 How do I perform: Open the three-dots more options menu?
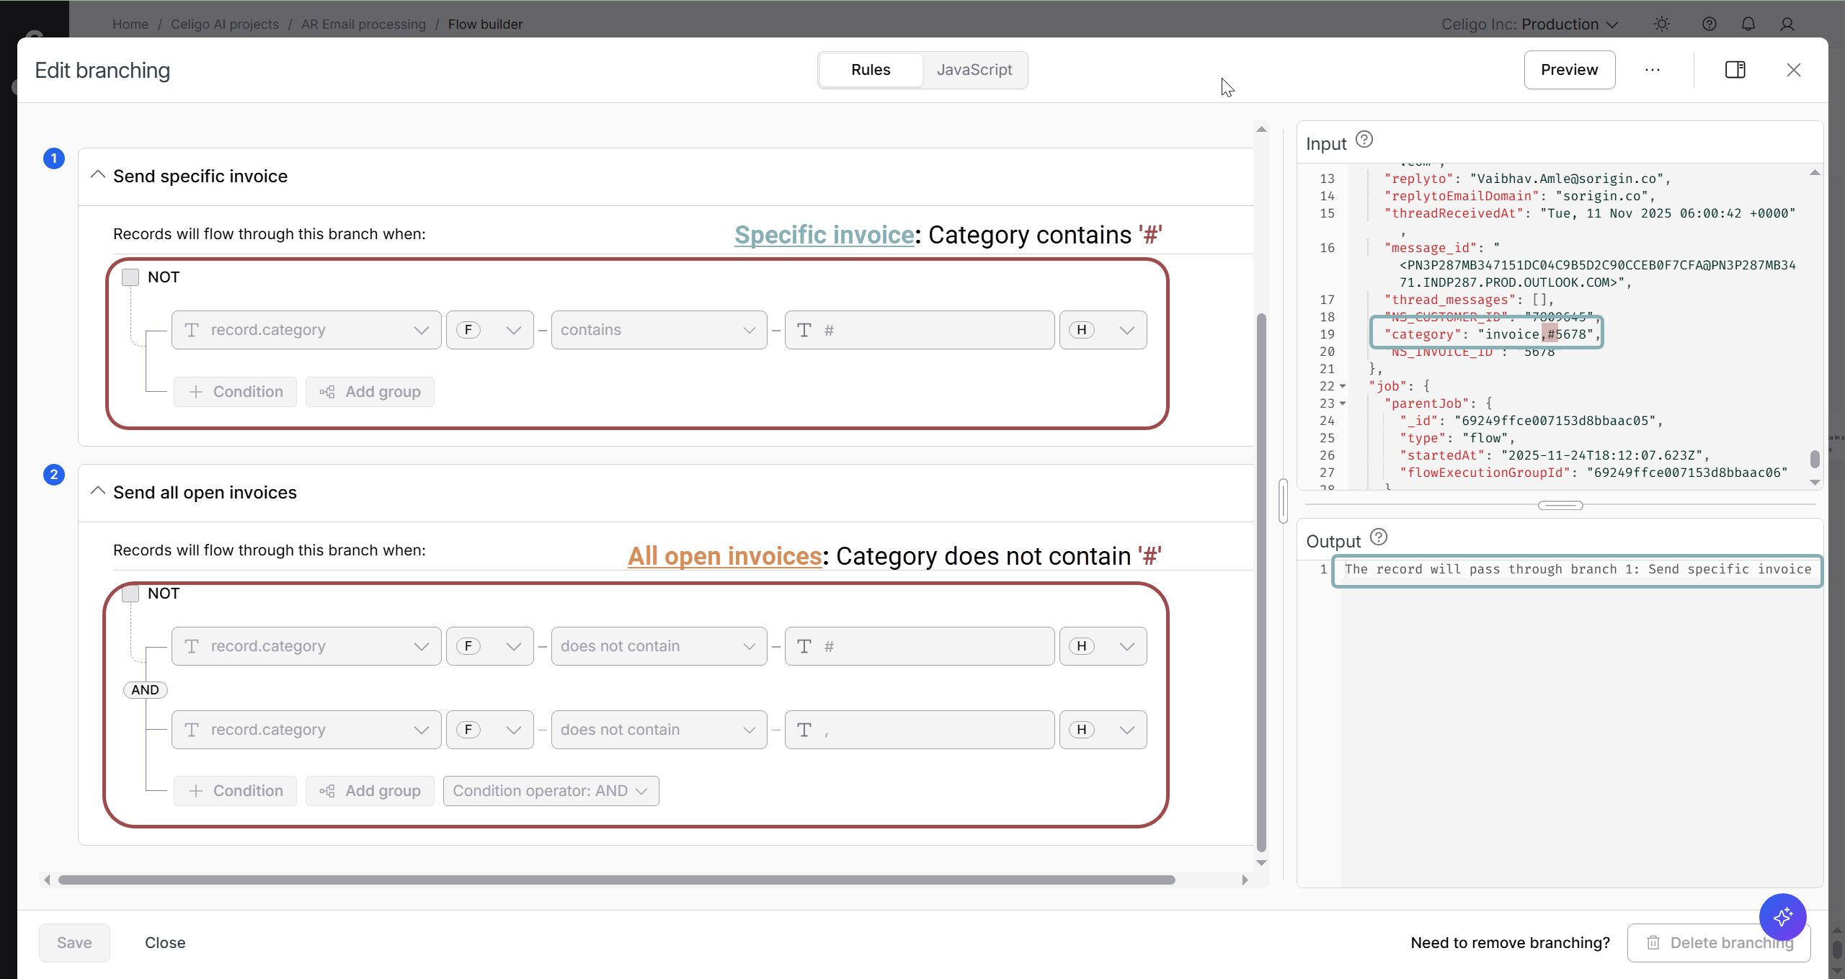coord(1653,70)
